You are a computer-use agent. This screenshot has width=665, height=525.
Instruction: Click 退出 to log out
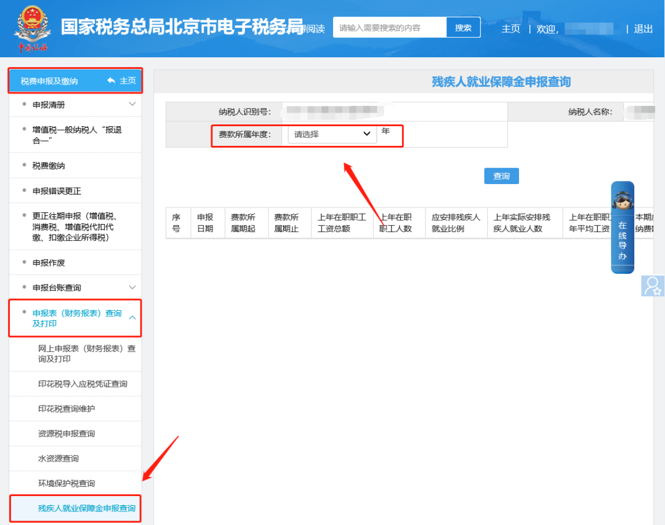point(643,29)
